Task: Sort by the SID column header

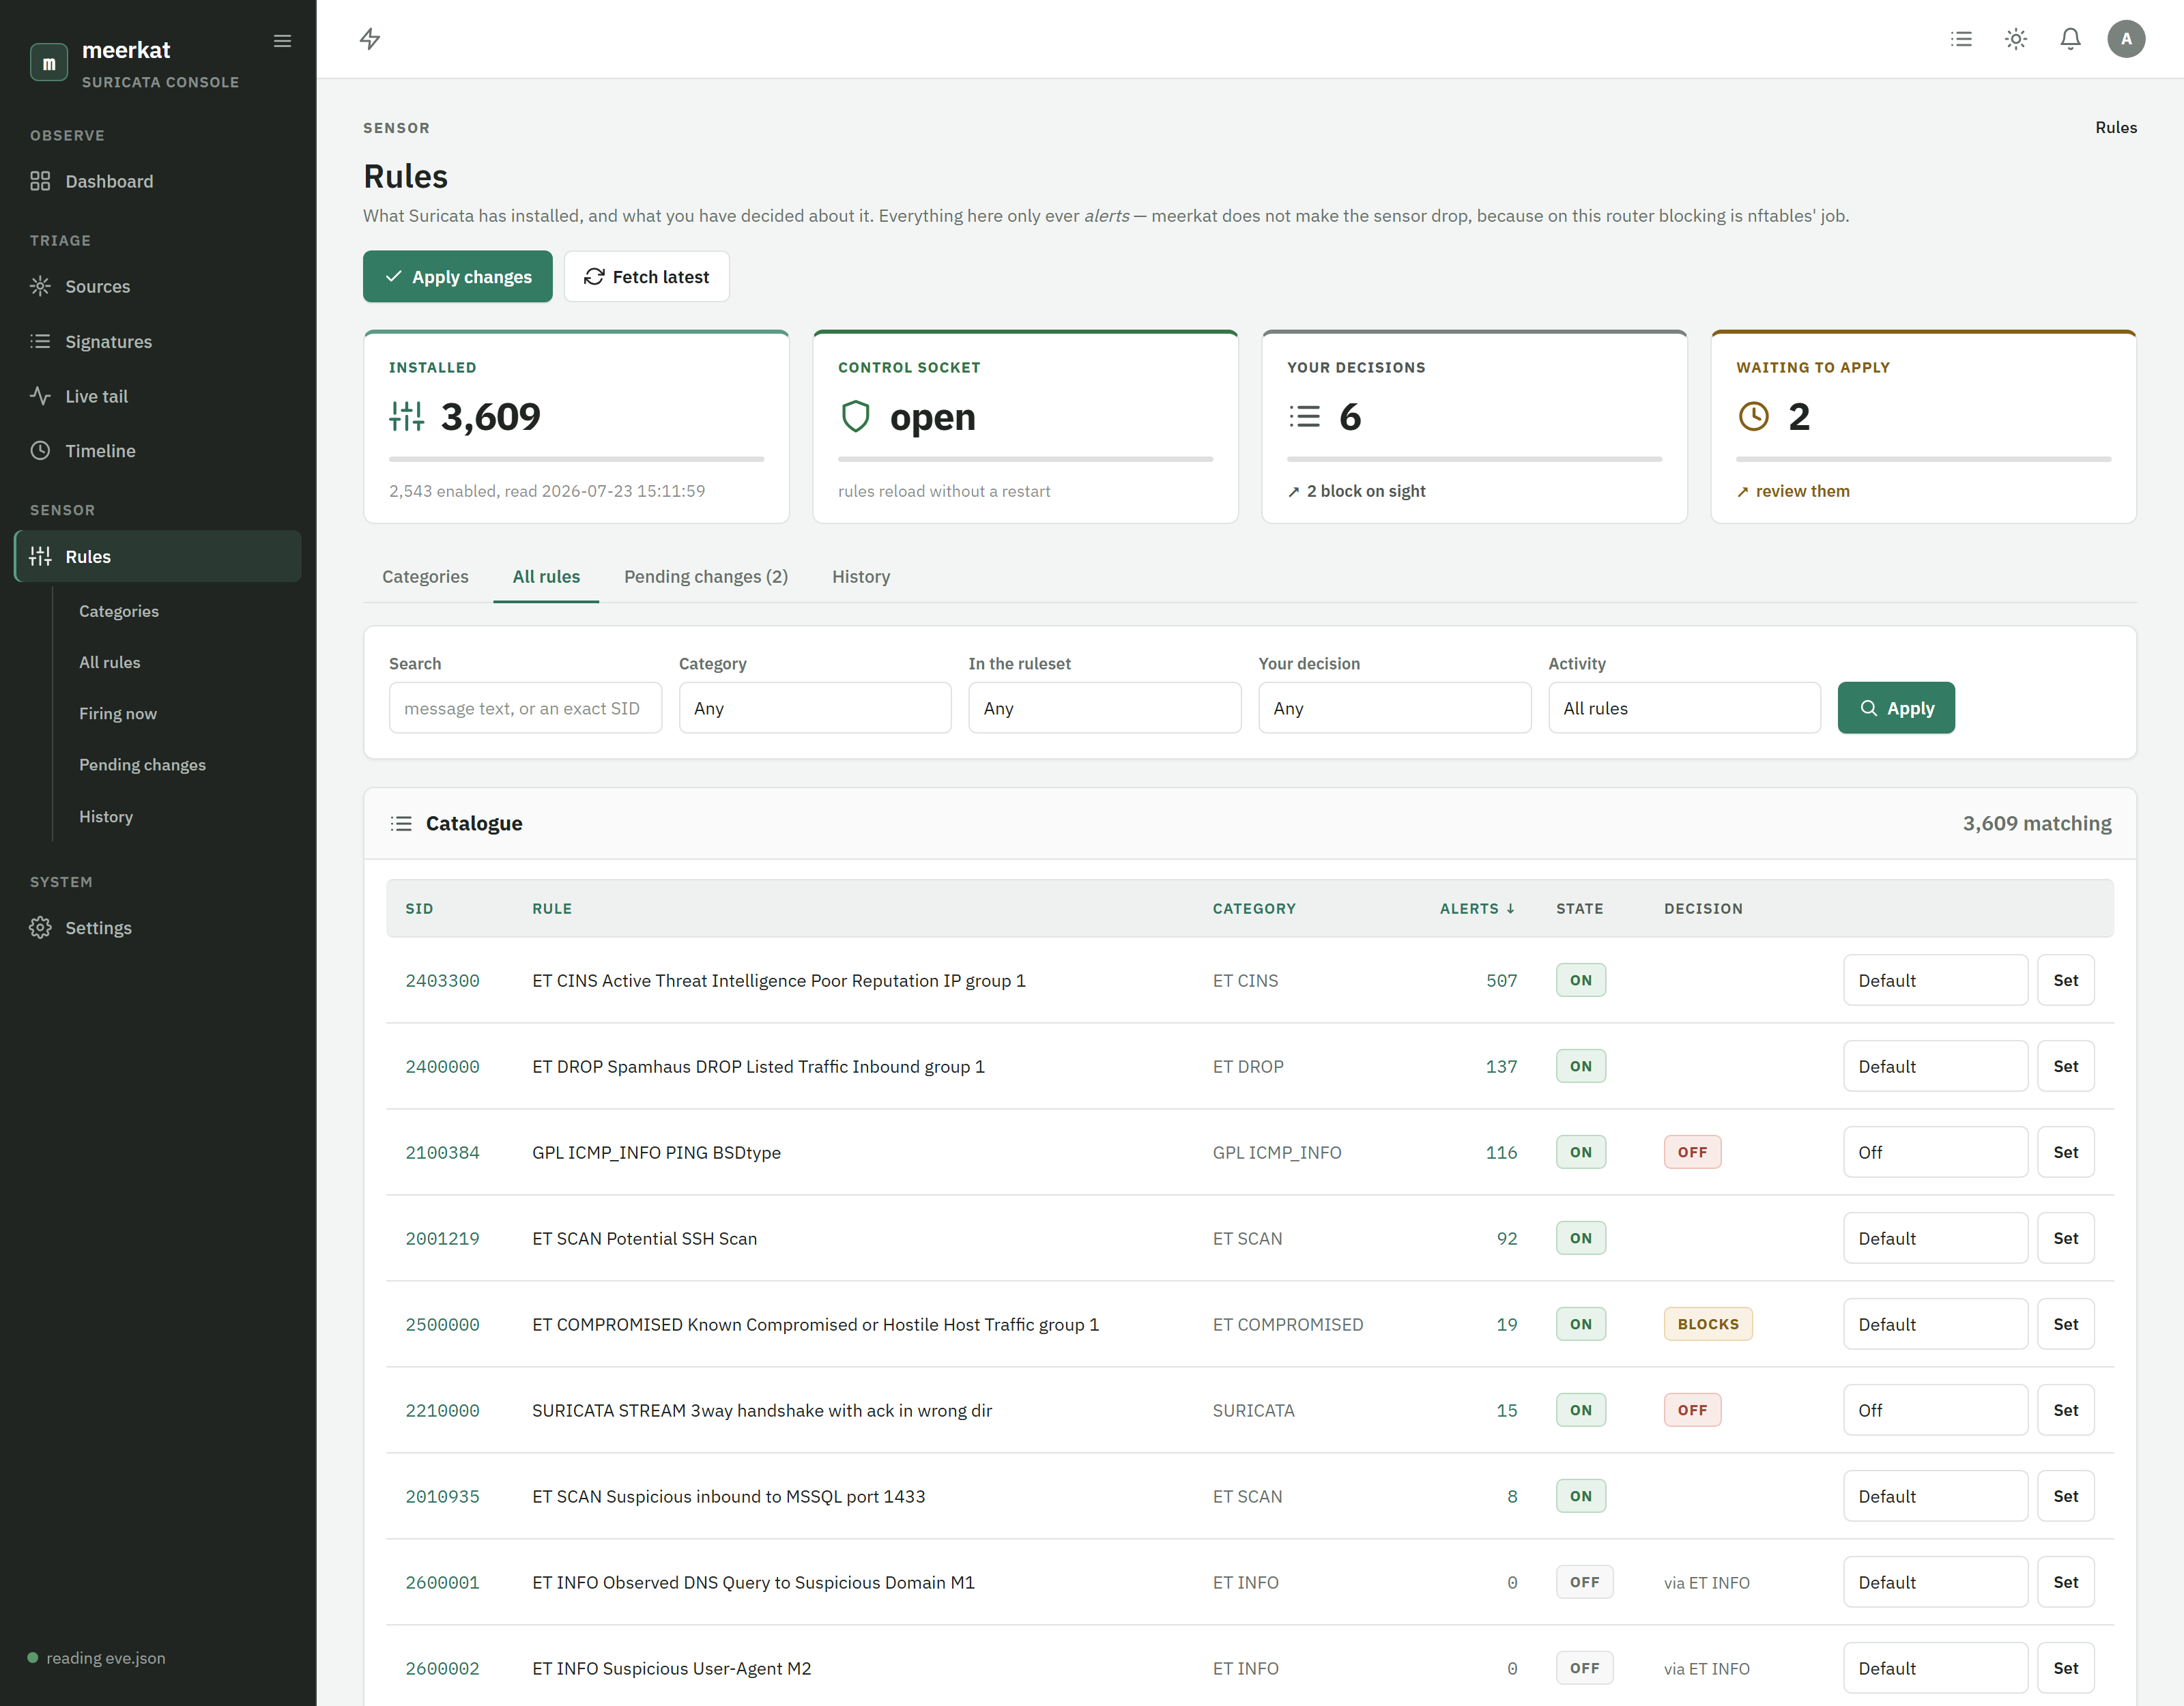Action: pos(419,908)
